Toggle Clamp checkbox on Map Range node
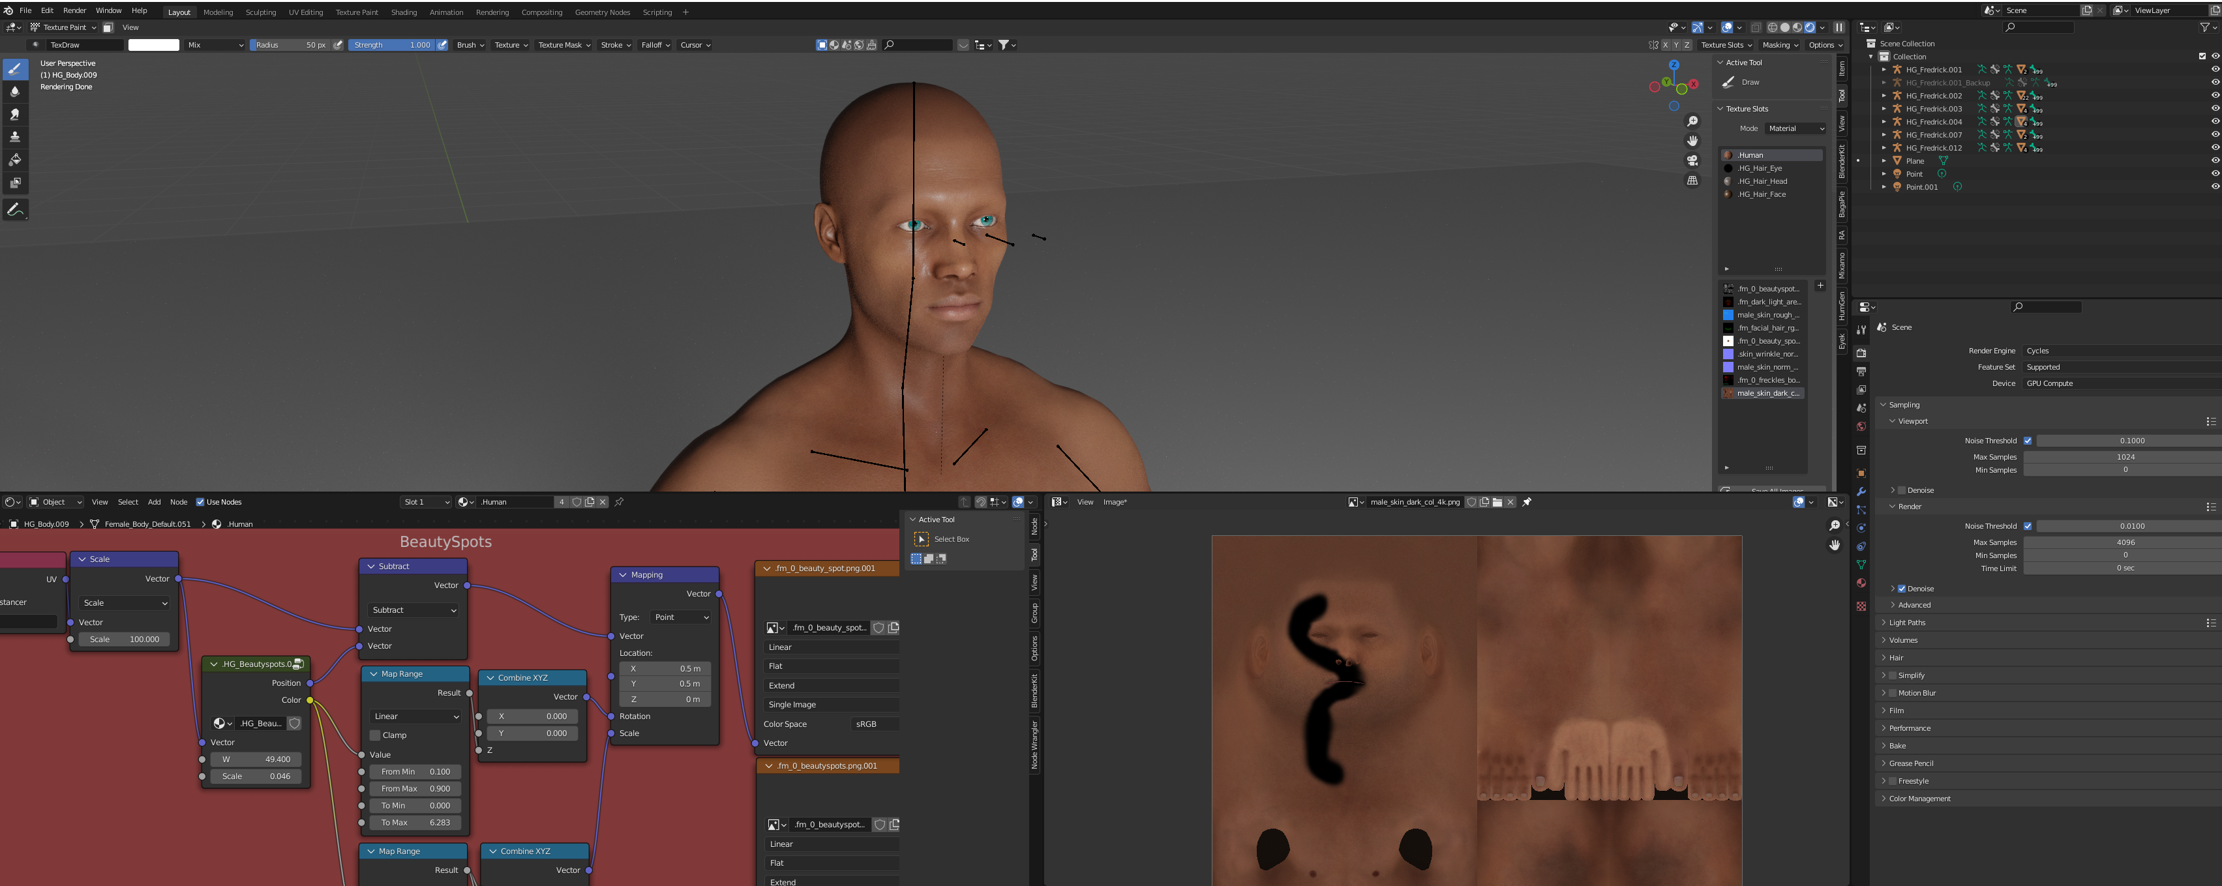2222x886 pixels. coord(375,735)
